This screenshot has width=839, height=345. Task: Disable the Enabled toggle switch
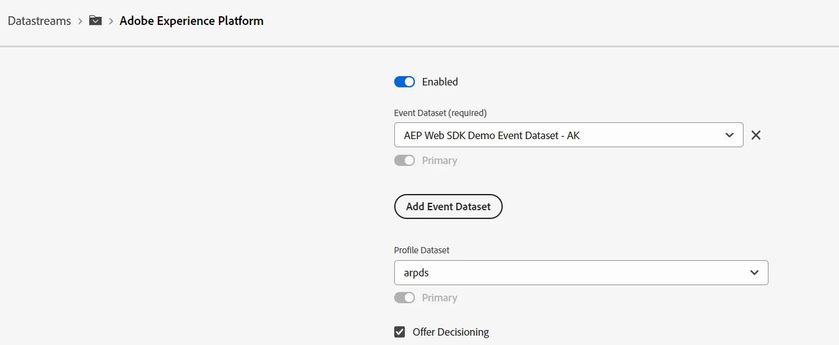coord(404,82)
